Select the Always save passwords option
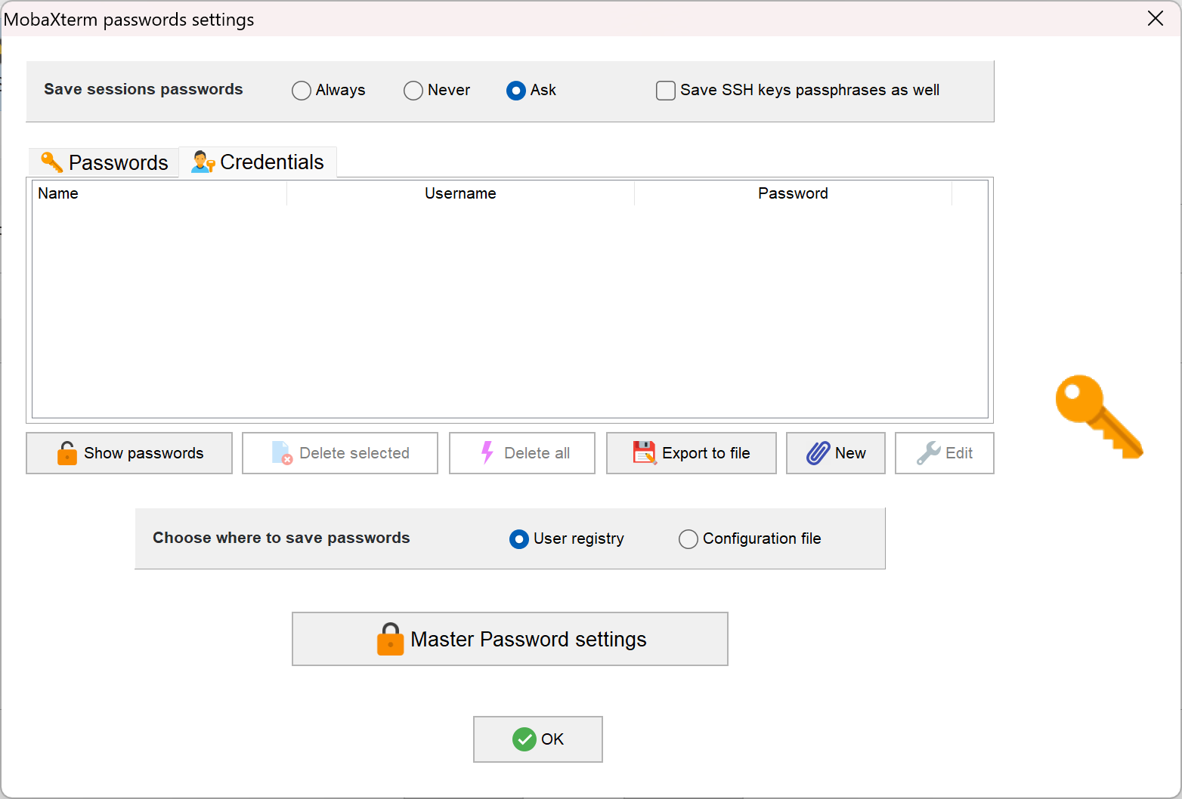The width and height of the screenshot is (1182, 799). [x=302, y=91]
